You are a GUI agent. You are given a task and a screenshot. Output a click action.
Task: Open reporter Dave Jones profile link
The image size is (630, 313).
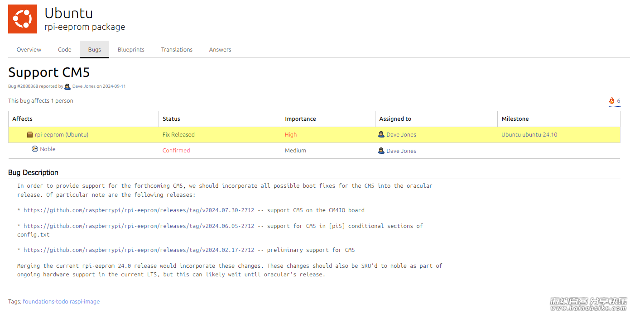tap(84, 86)
